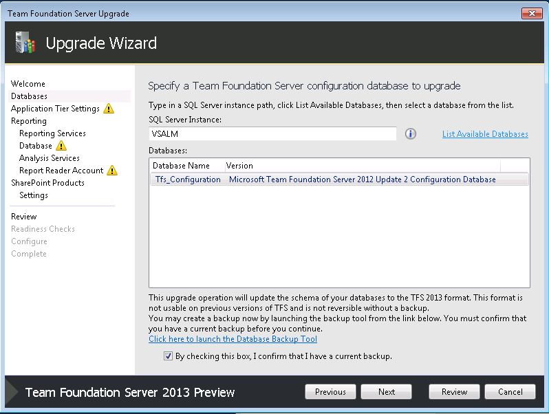Viewport: 549px width, 414px height.
Task: Click the disabled Configure step
Action: (29, 241)
